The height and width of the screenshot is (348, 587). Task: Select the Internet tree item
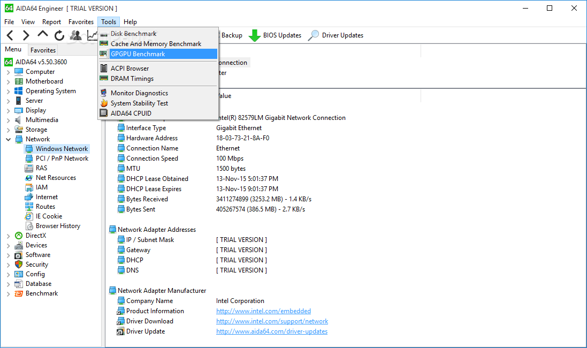(47, 197)
